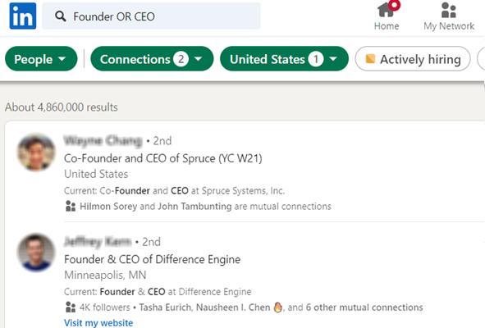
Task: Click the headline Founder & CEO of Difference Engine
Action: [x=152, y=259]
